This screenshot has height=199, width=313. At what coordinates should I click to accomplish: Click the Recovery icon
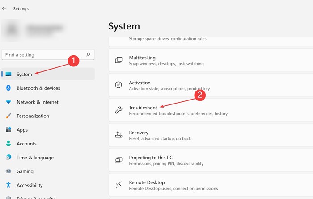coord(118,135)
